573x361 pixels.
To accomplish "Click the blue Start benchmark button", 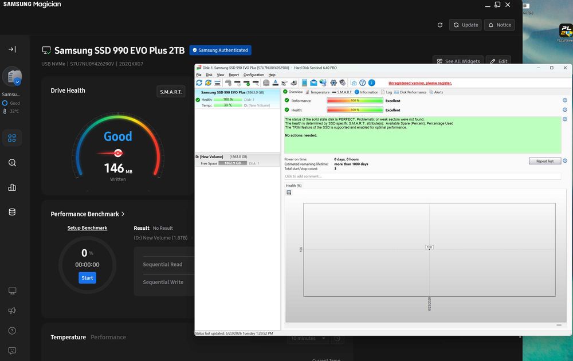I will 87,278.
